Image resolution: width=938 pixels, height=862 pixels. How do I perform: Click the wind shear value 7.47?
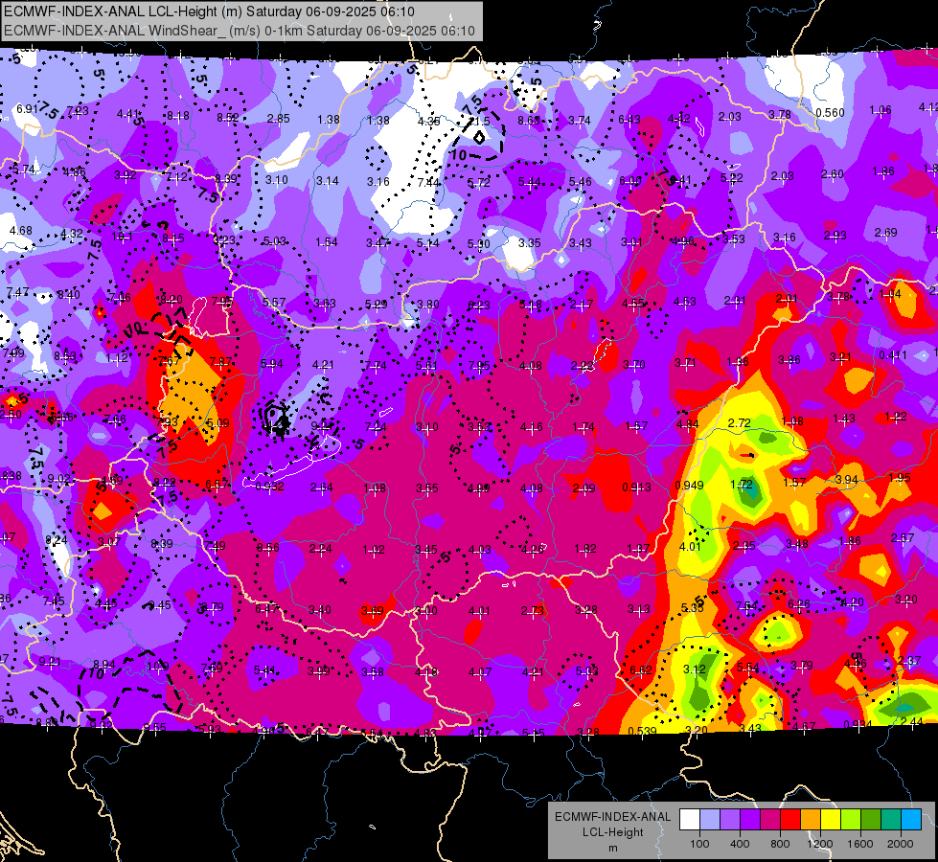tap(17, 292)
